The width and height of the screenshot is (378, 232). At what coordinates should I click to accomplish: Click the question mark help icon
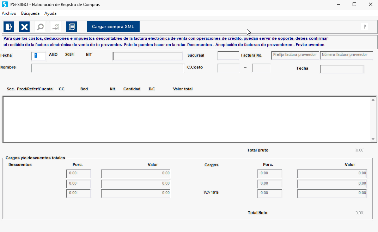click(x=365, y=27)
